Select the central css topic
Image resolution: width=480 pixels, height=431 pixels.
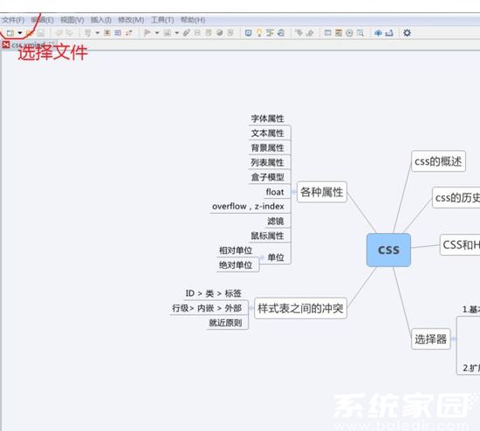[388, 250]
